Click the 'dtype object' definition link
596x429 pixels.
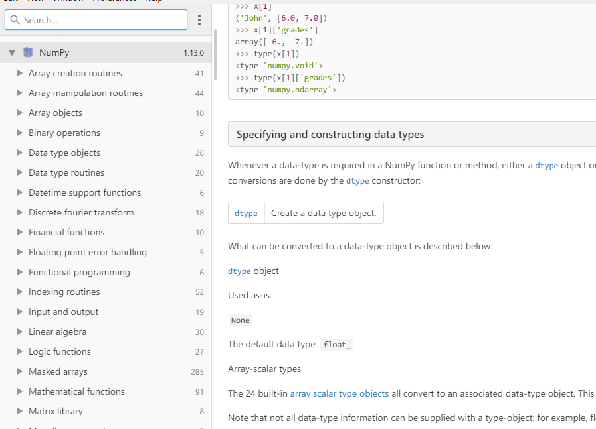[239, 271]
